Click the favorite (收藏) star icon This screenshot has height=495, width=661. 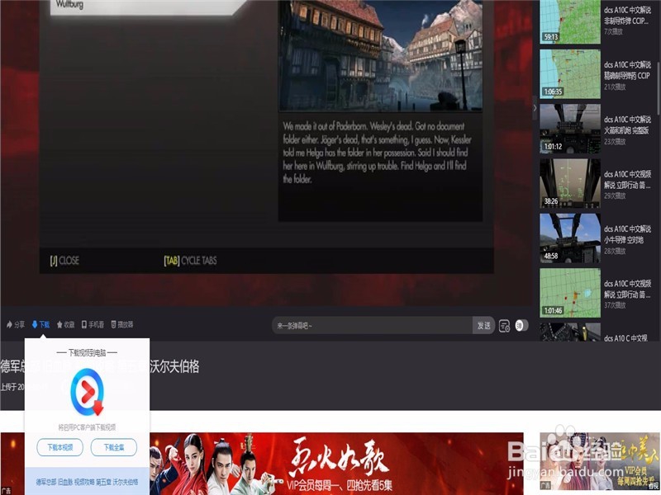coord(59,324)
